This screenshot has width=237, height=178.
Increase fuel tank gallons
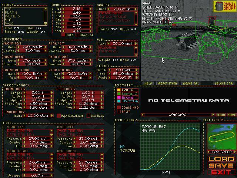tap(136, 44)
